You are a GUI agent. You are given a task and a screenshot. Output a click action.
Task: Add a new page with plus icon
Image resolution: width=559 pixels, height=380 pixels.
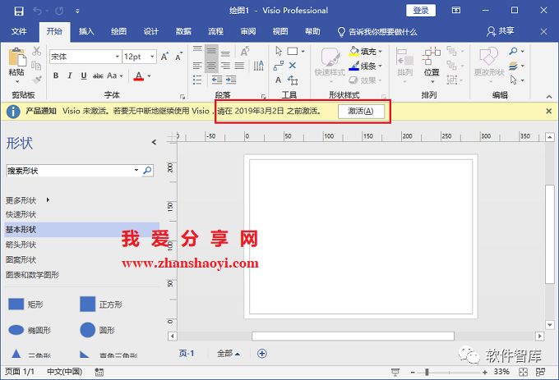262,354
